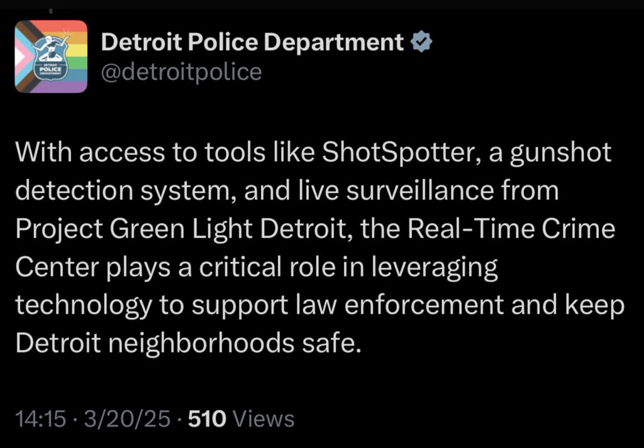The width and height of the screenshot is (644, 448).
Task: Open the Detroit Police Department display name
Action: [252, 42]
